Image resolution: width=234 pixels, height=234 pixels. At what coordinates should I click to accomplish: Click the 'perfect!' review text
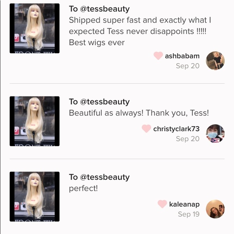pyautogui.click(x=83, y=188)
